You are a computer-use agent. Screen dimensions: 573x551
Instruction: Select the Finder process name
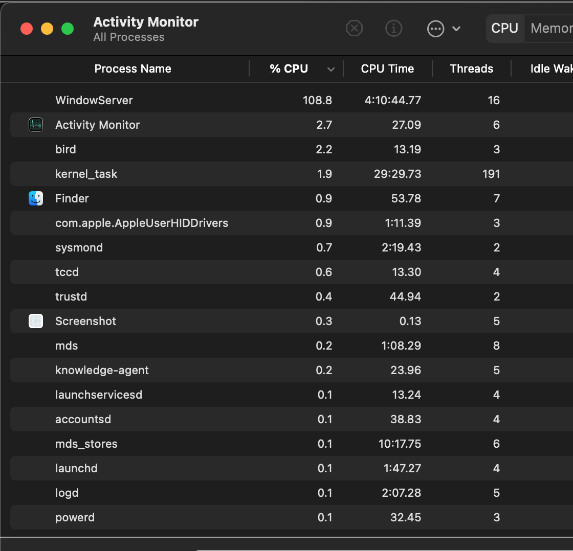tap(72, 198)
